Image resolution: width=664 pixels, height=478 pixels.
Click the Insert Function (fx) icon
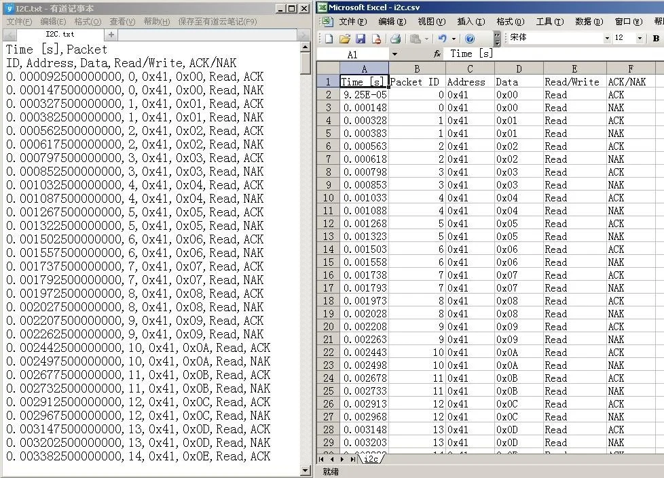pyautogui.click(x=437, y=54)
